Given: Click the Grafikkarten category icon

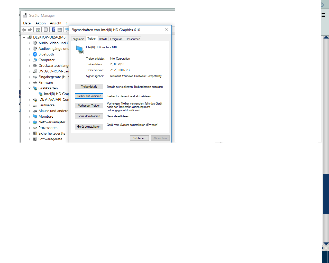Looking at the screenshot, I should point(35,88).
